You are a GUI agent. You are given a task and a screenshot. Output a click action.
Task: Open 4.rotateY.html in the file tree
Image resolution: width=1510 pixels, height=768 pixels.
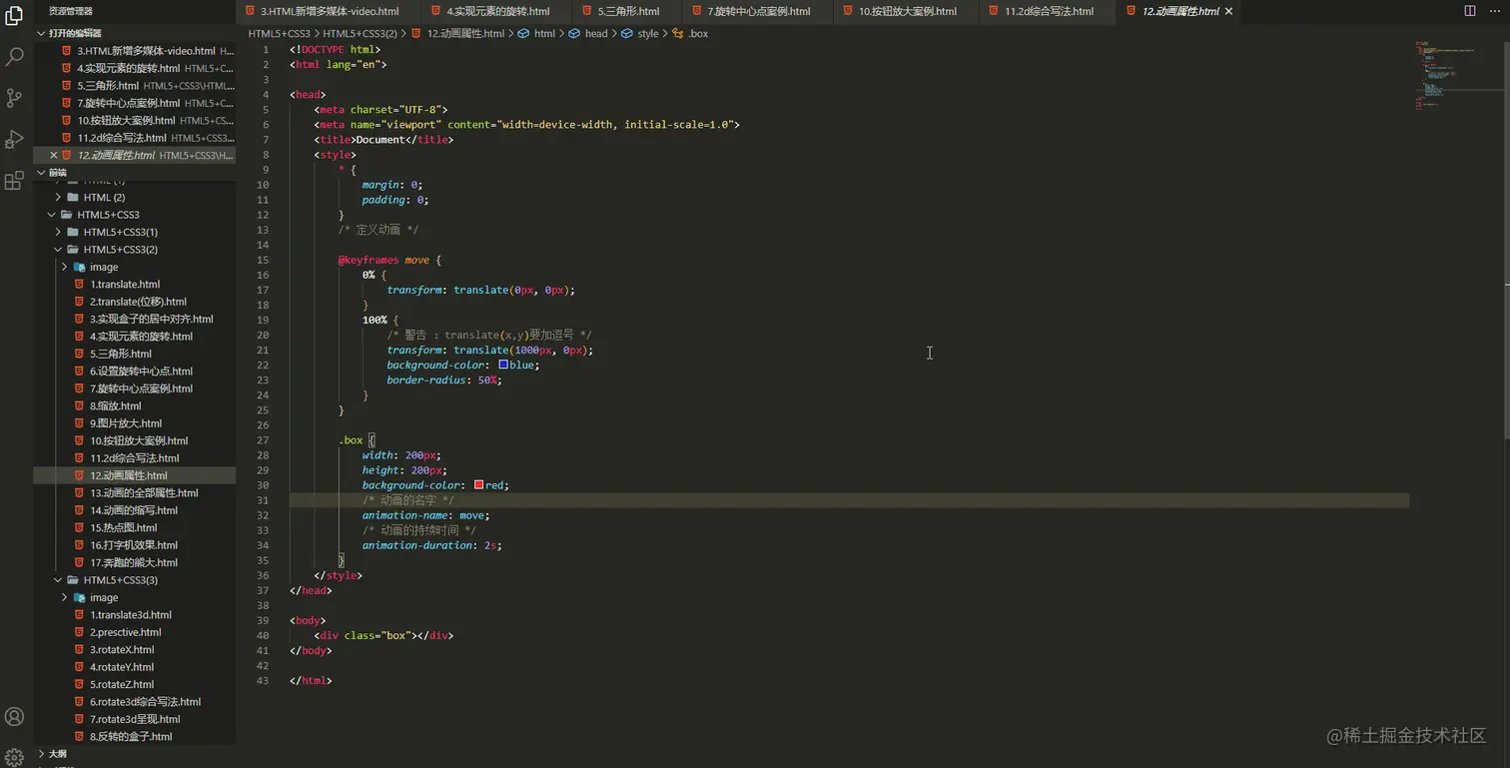click(122, 667)
